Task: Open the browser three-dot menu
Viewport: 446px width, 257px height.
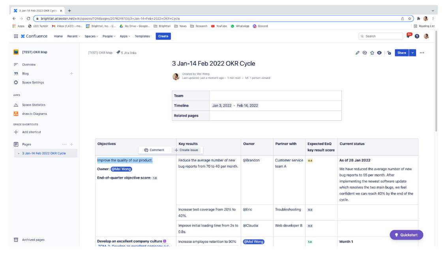Action: 433,19
